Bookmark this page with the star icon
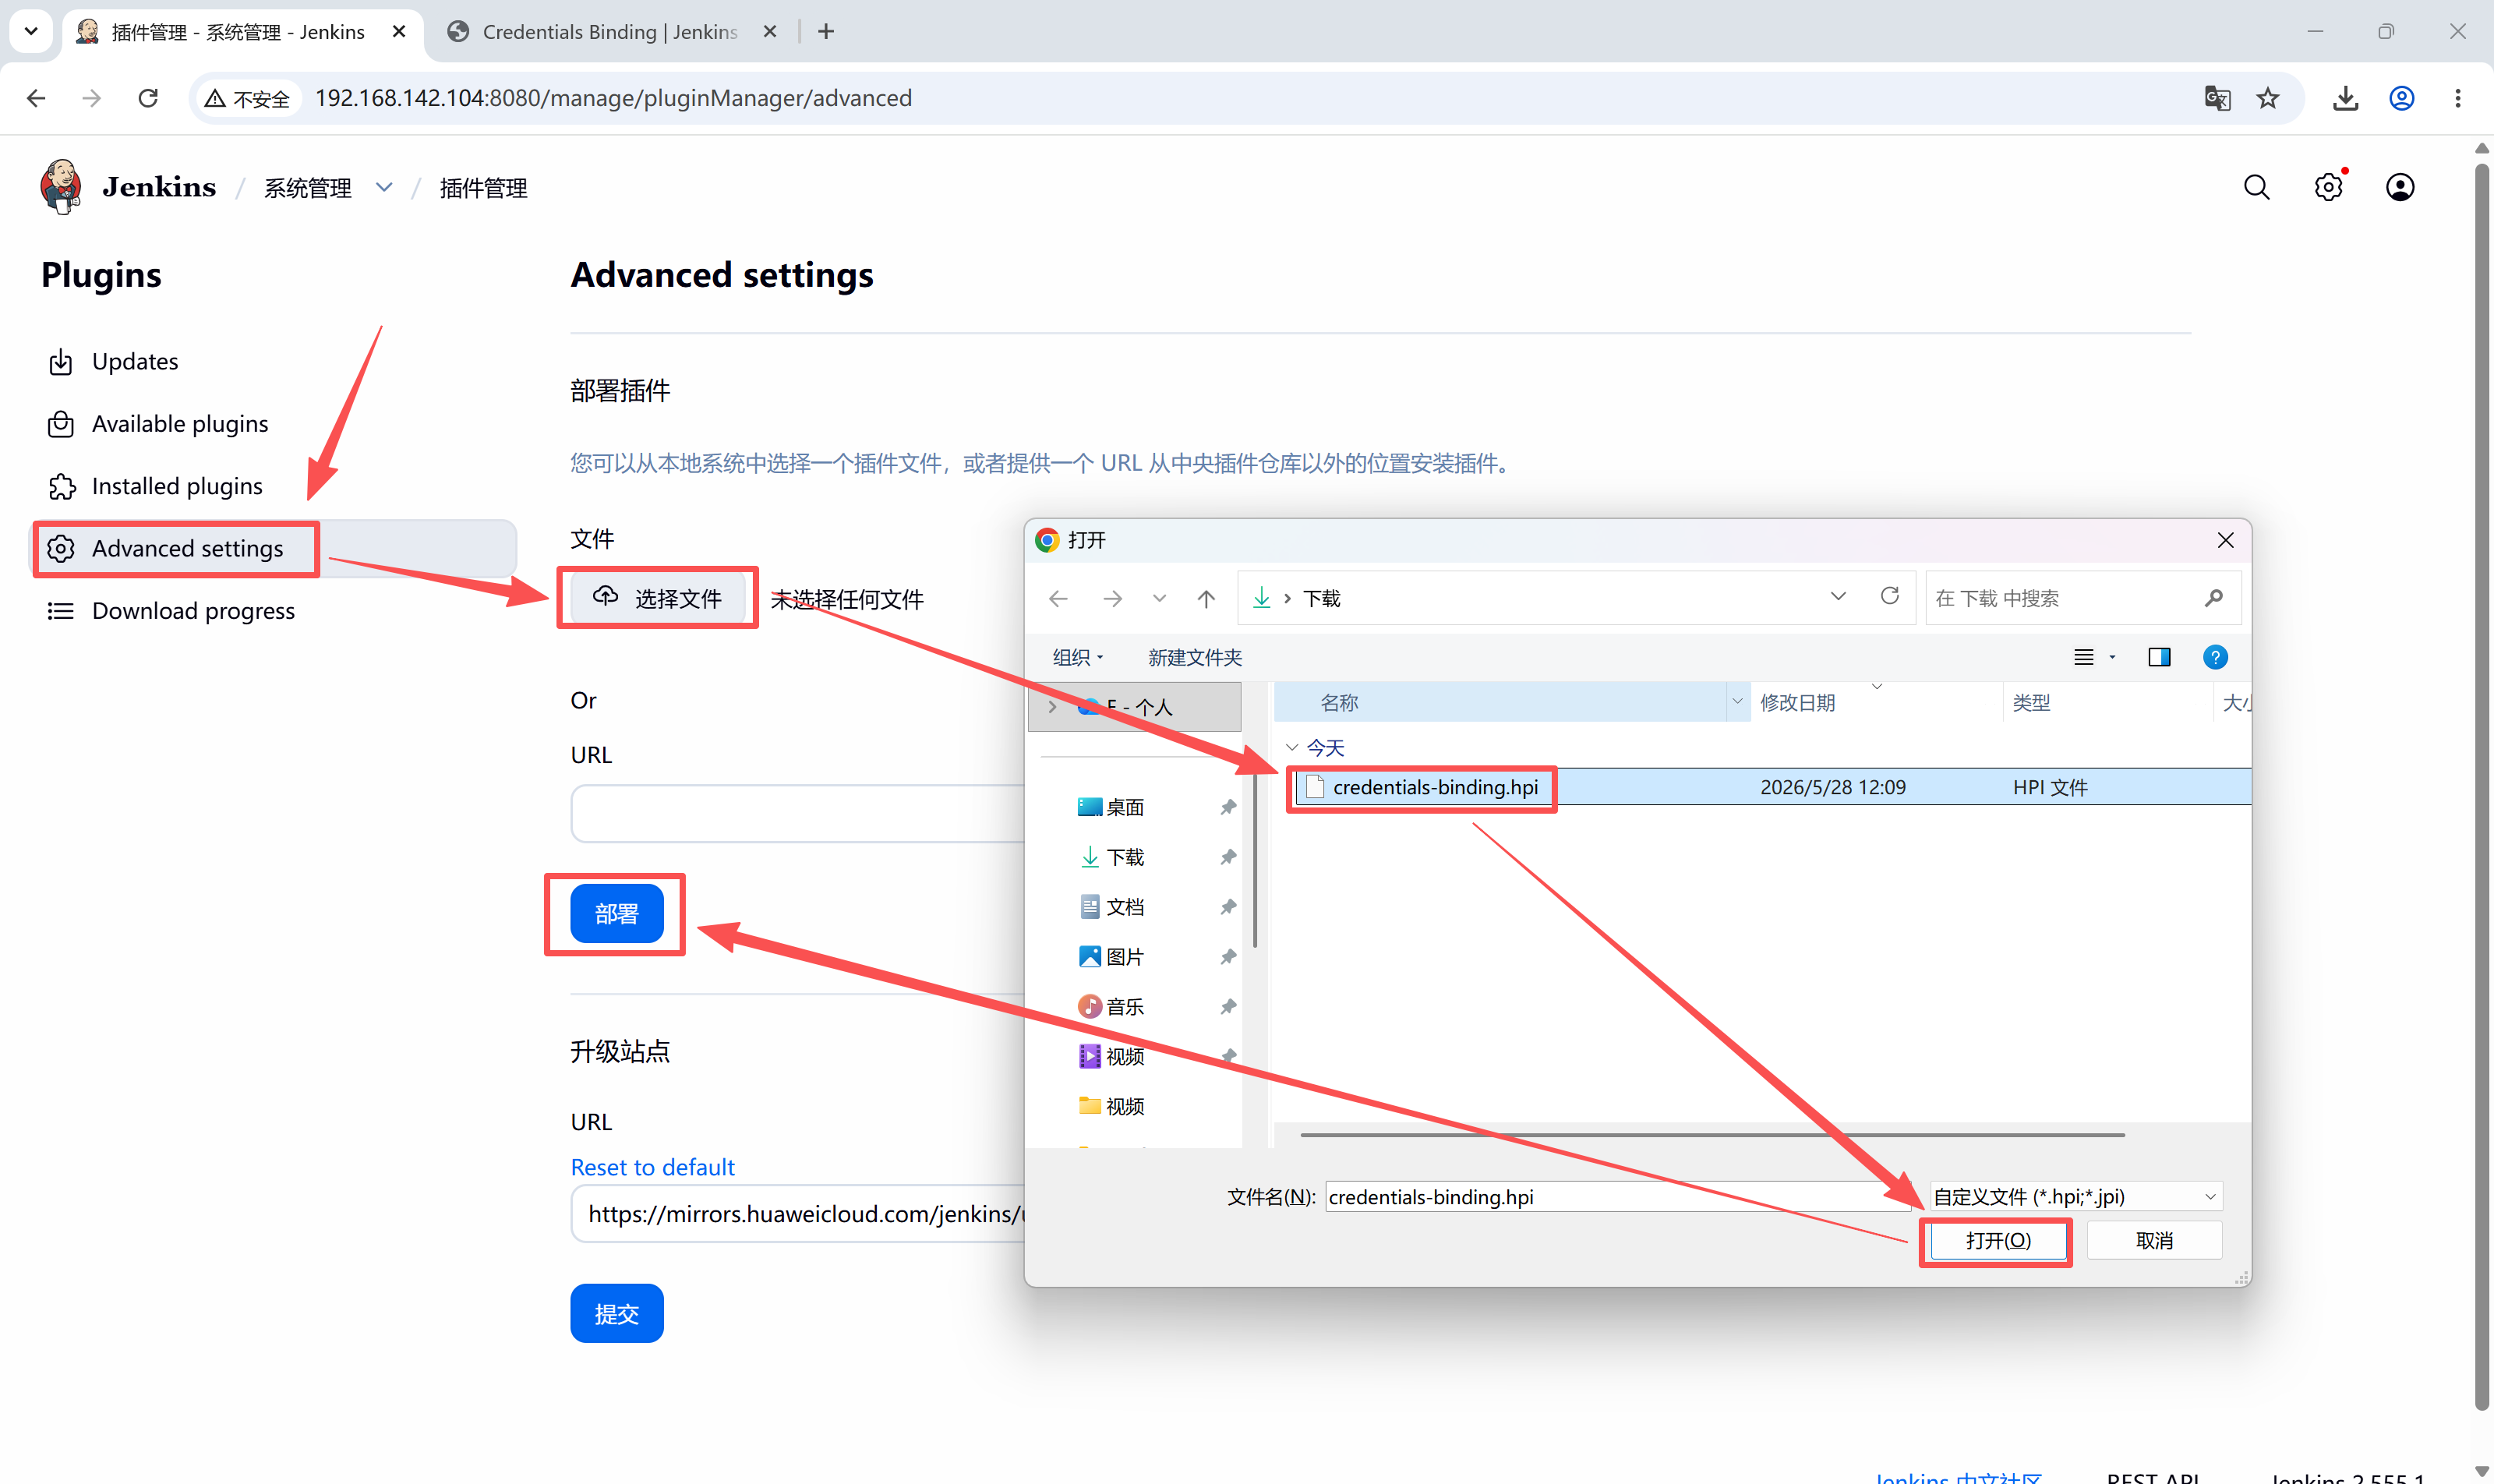 coord(2267,98)
